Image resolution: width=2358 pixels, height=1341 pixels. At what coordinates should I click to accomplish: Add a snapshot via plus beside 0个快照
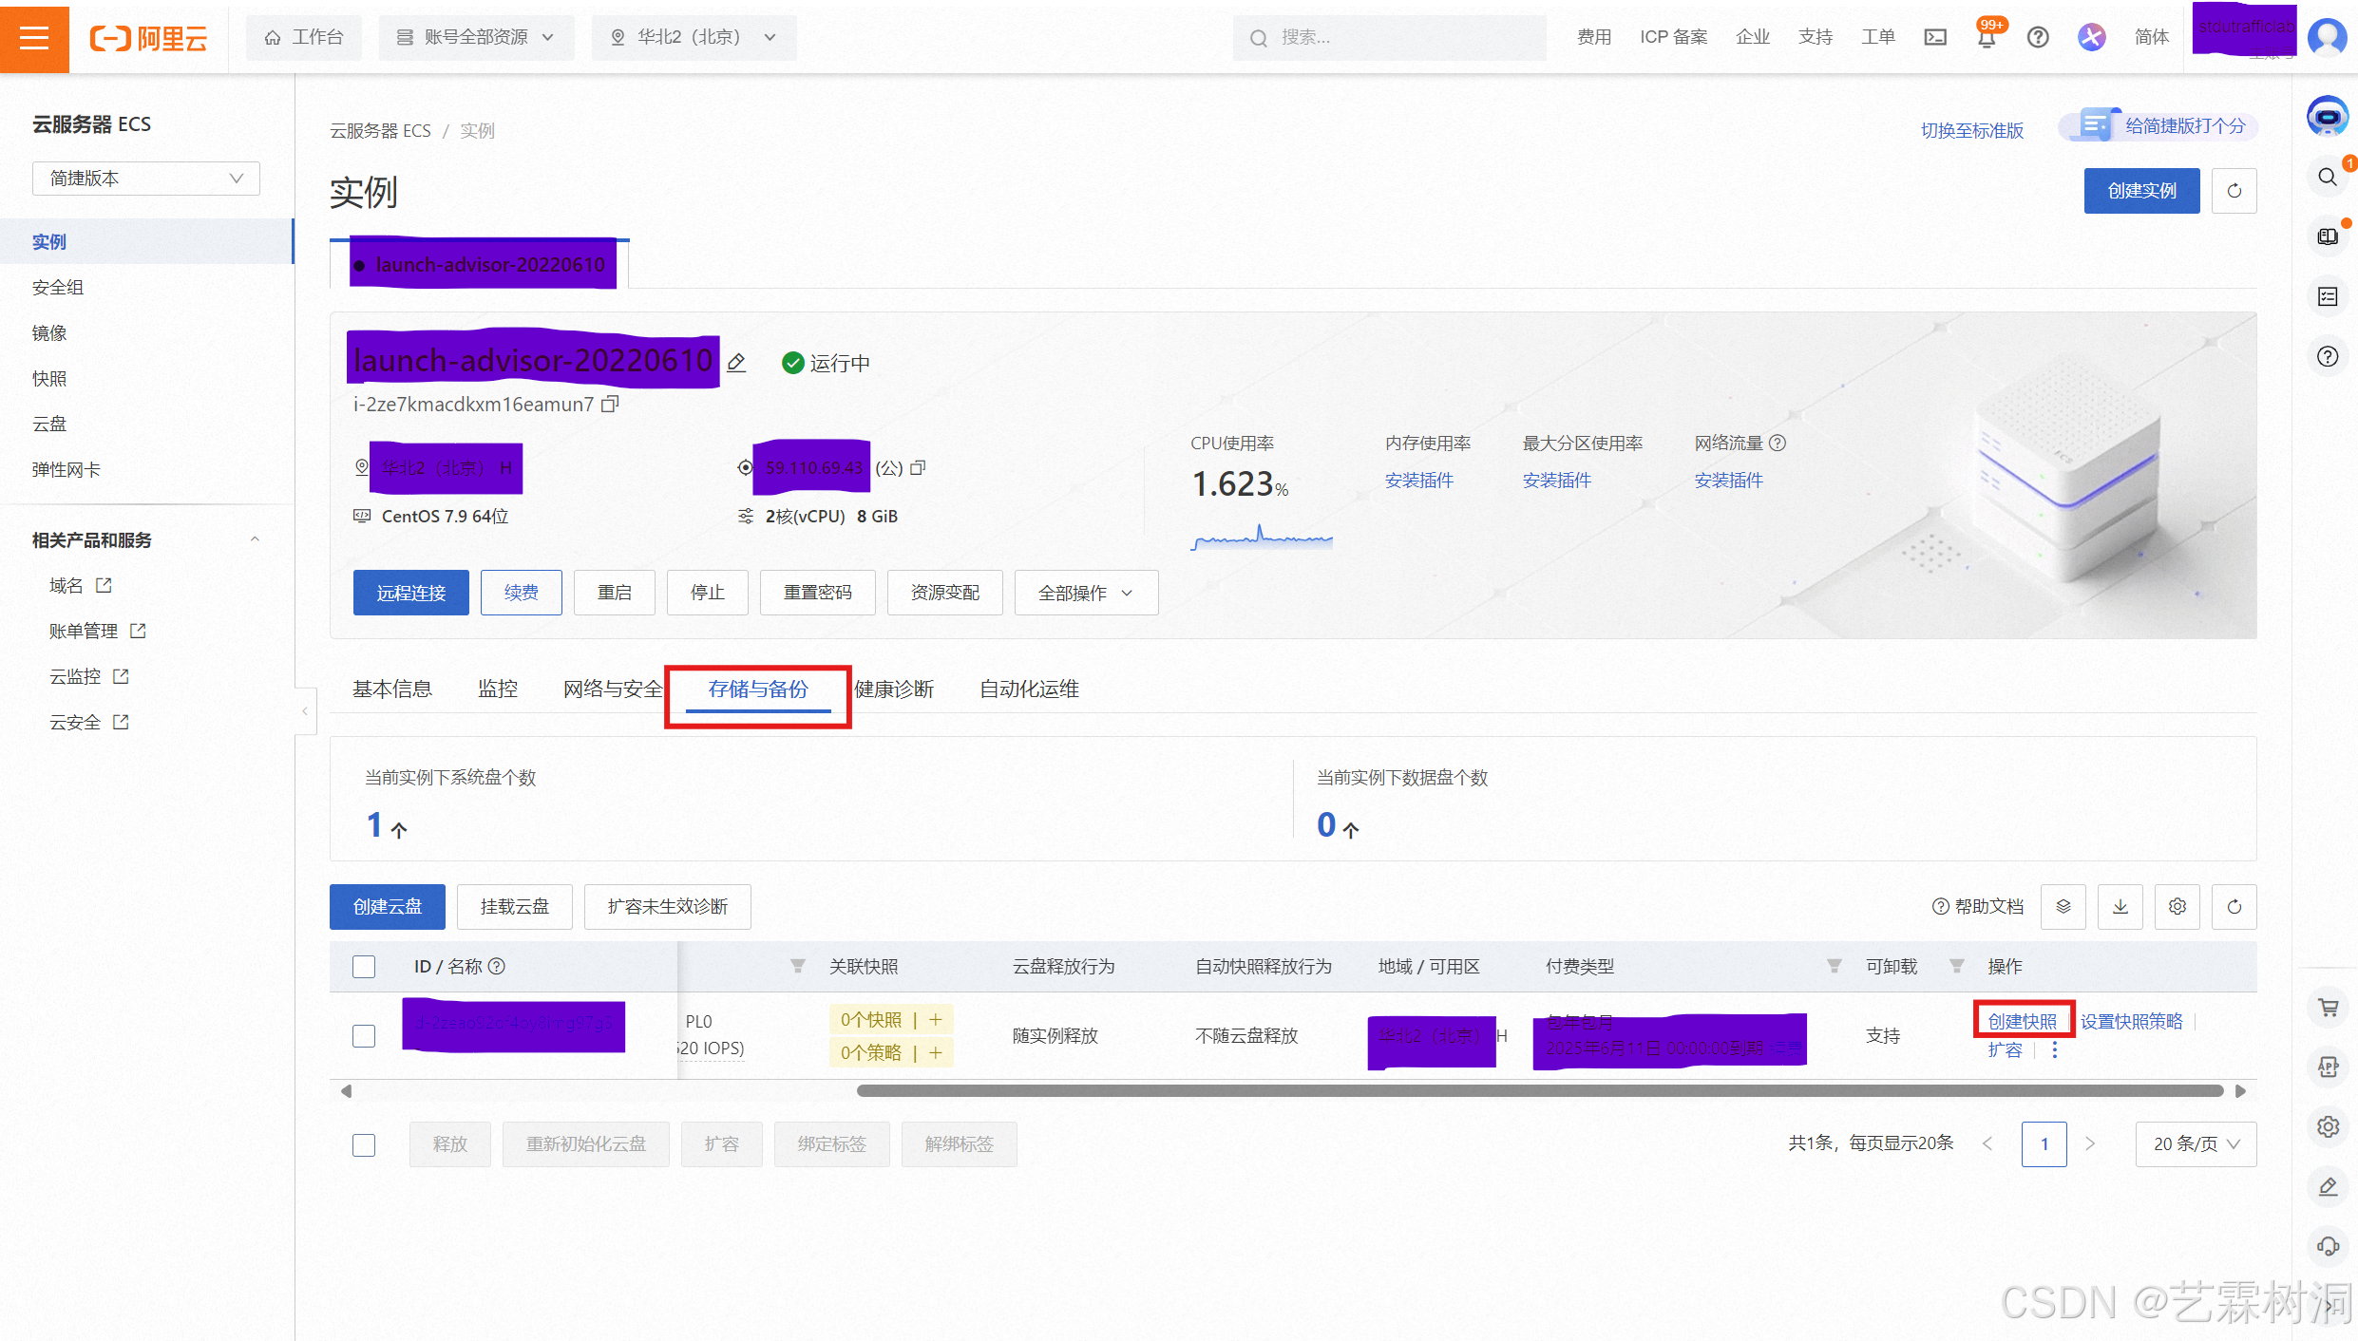pyautogui.click(x=936, y=1020)
